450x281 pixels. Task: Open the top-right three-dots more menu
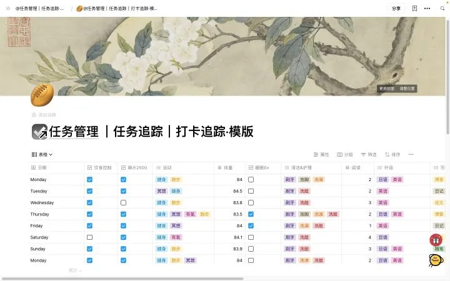tap(427, 9)
